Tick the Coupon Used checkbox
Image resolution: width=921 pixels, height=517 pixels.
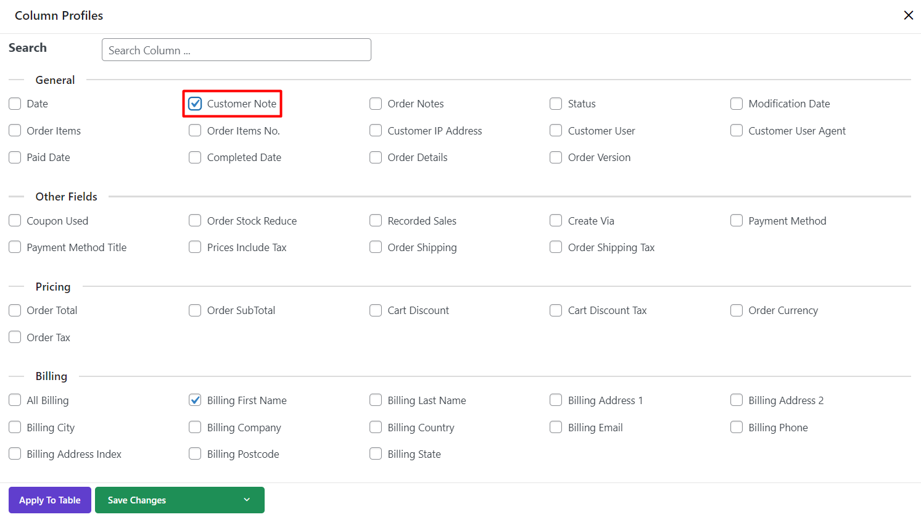point(15,221)
